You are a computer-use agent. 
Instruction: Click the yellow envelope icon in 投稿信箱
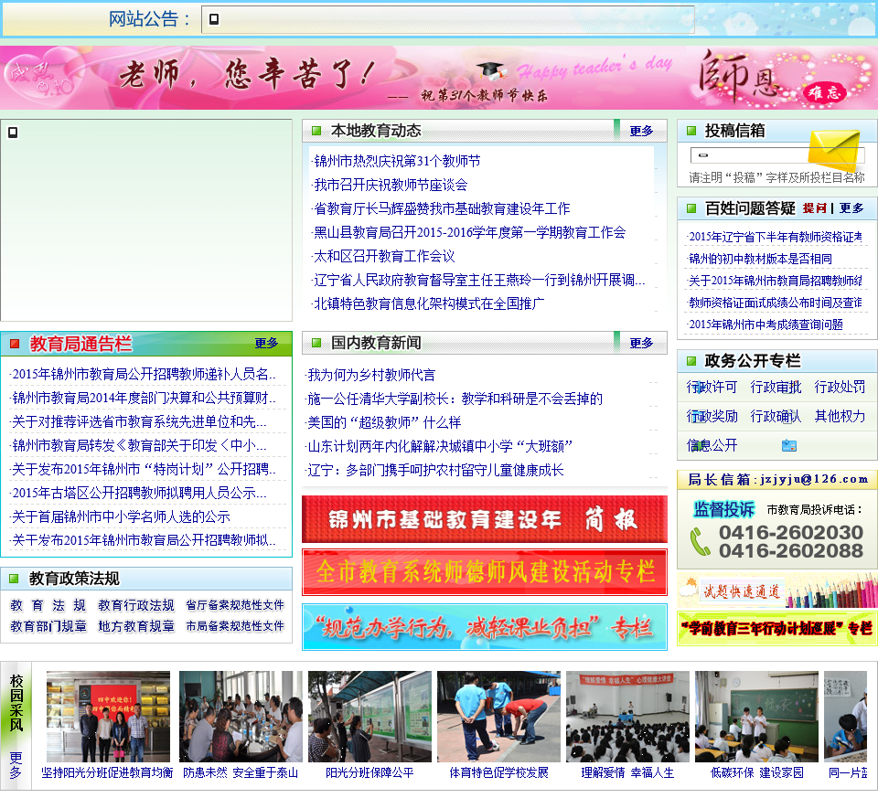click(834, 150)
